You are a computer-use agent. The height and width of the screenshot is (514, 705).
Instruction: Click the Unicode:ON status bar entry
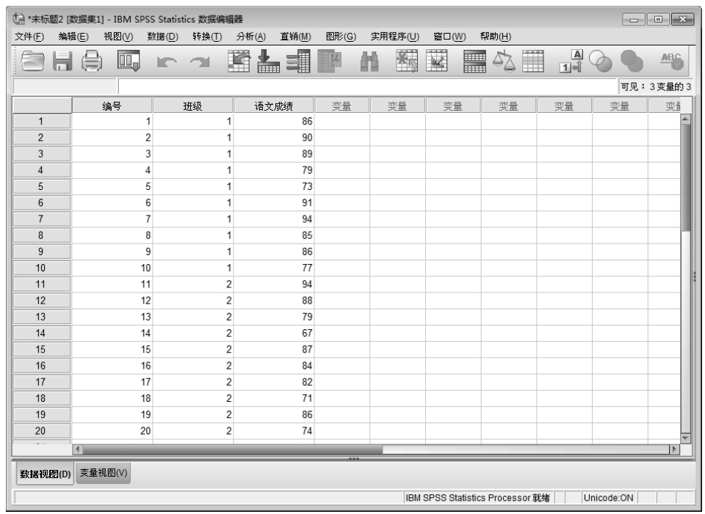coord(608,498)
